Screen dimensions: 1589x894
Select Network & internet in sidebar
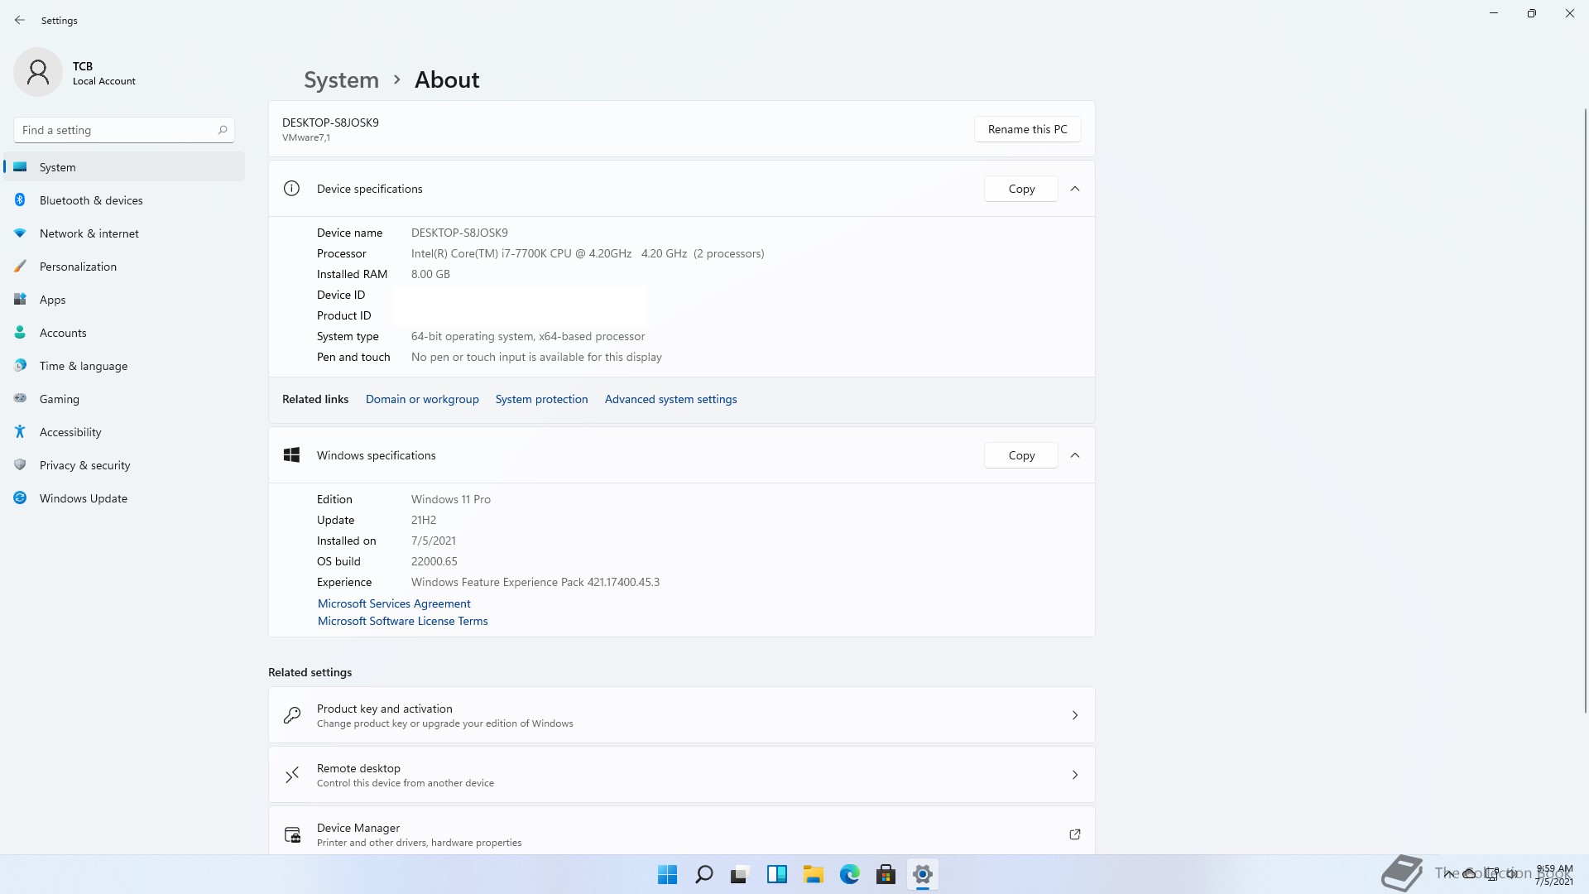coord(124,233)
